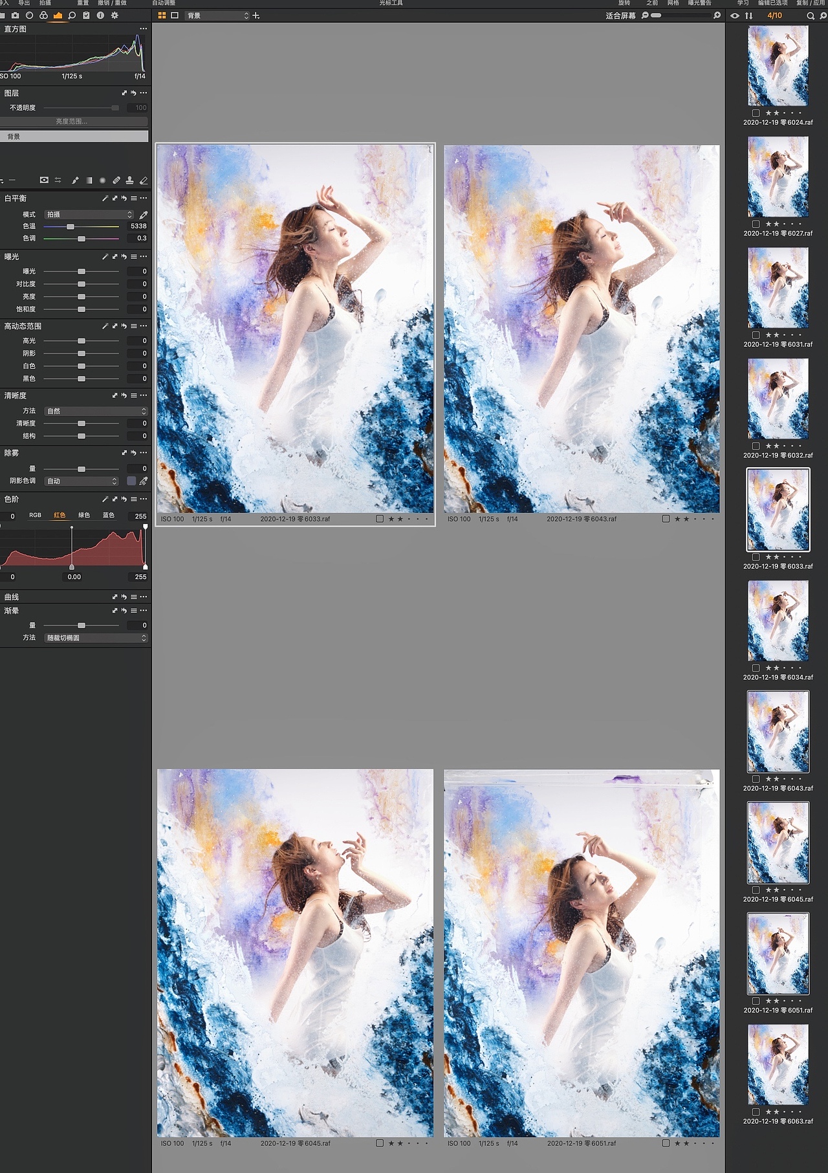The image size is (828, 1173).
Task: Pick dehaze shadow tone with the eyedropper
Action: pos(144,481)
